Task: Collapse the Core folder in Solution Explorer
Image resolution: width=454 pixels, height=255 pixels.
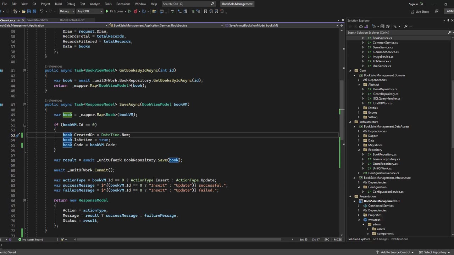Action: pyautogui.click(x=350, y=70)
